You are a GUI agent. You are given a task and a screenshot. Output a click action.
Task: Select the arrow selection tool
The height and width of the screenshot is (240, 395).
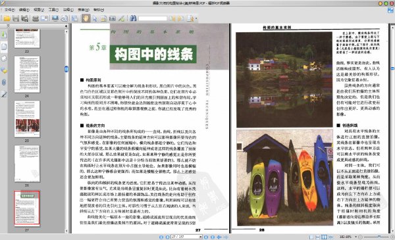click(95, 18)
